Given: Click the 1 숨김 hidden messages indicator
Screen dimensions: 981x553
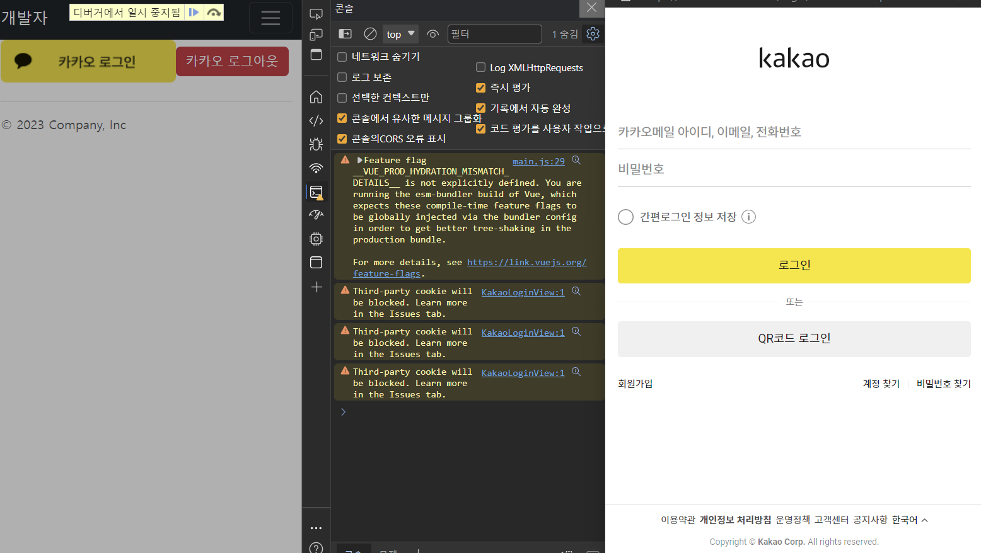Looking at the screenshot, I should point(565,34).
